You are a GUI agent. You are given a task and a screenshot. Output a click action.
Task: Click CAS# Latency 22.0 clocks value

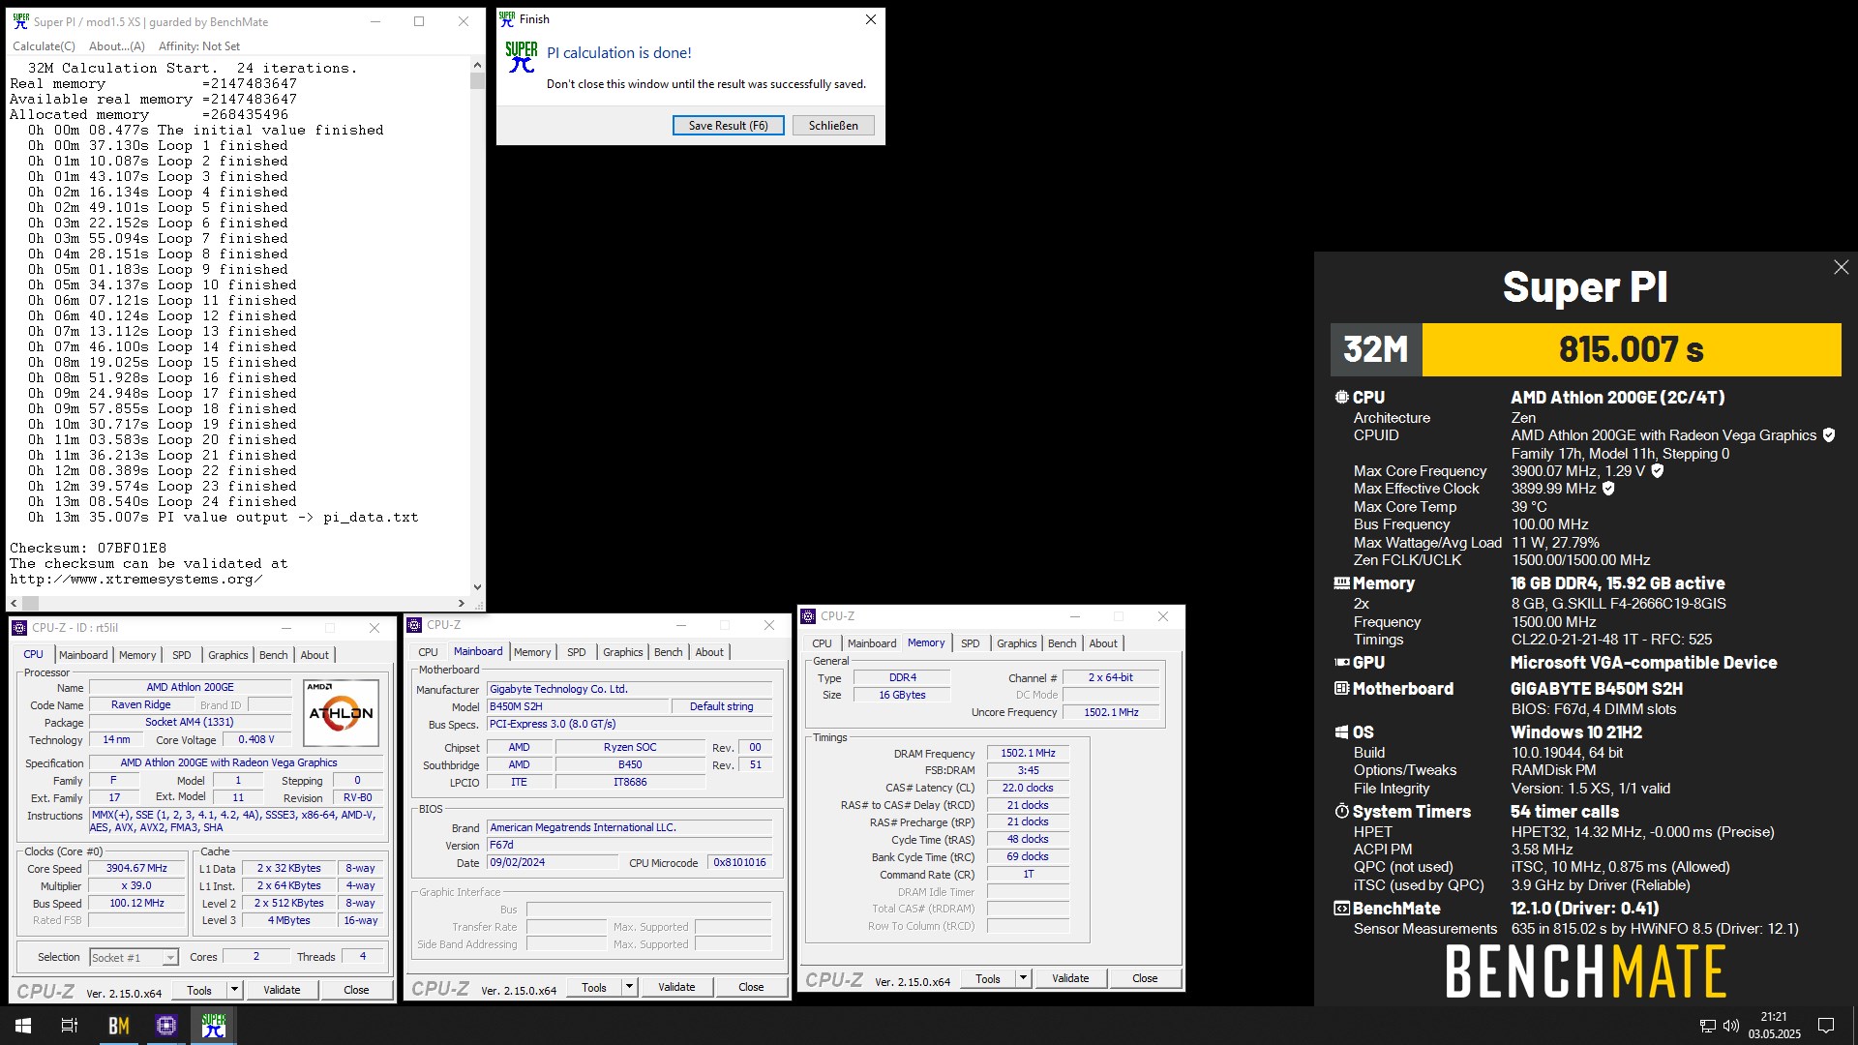coord(1028,788)
